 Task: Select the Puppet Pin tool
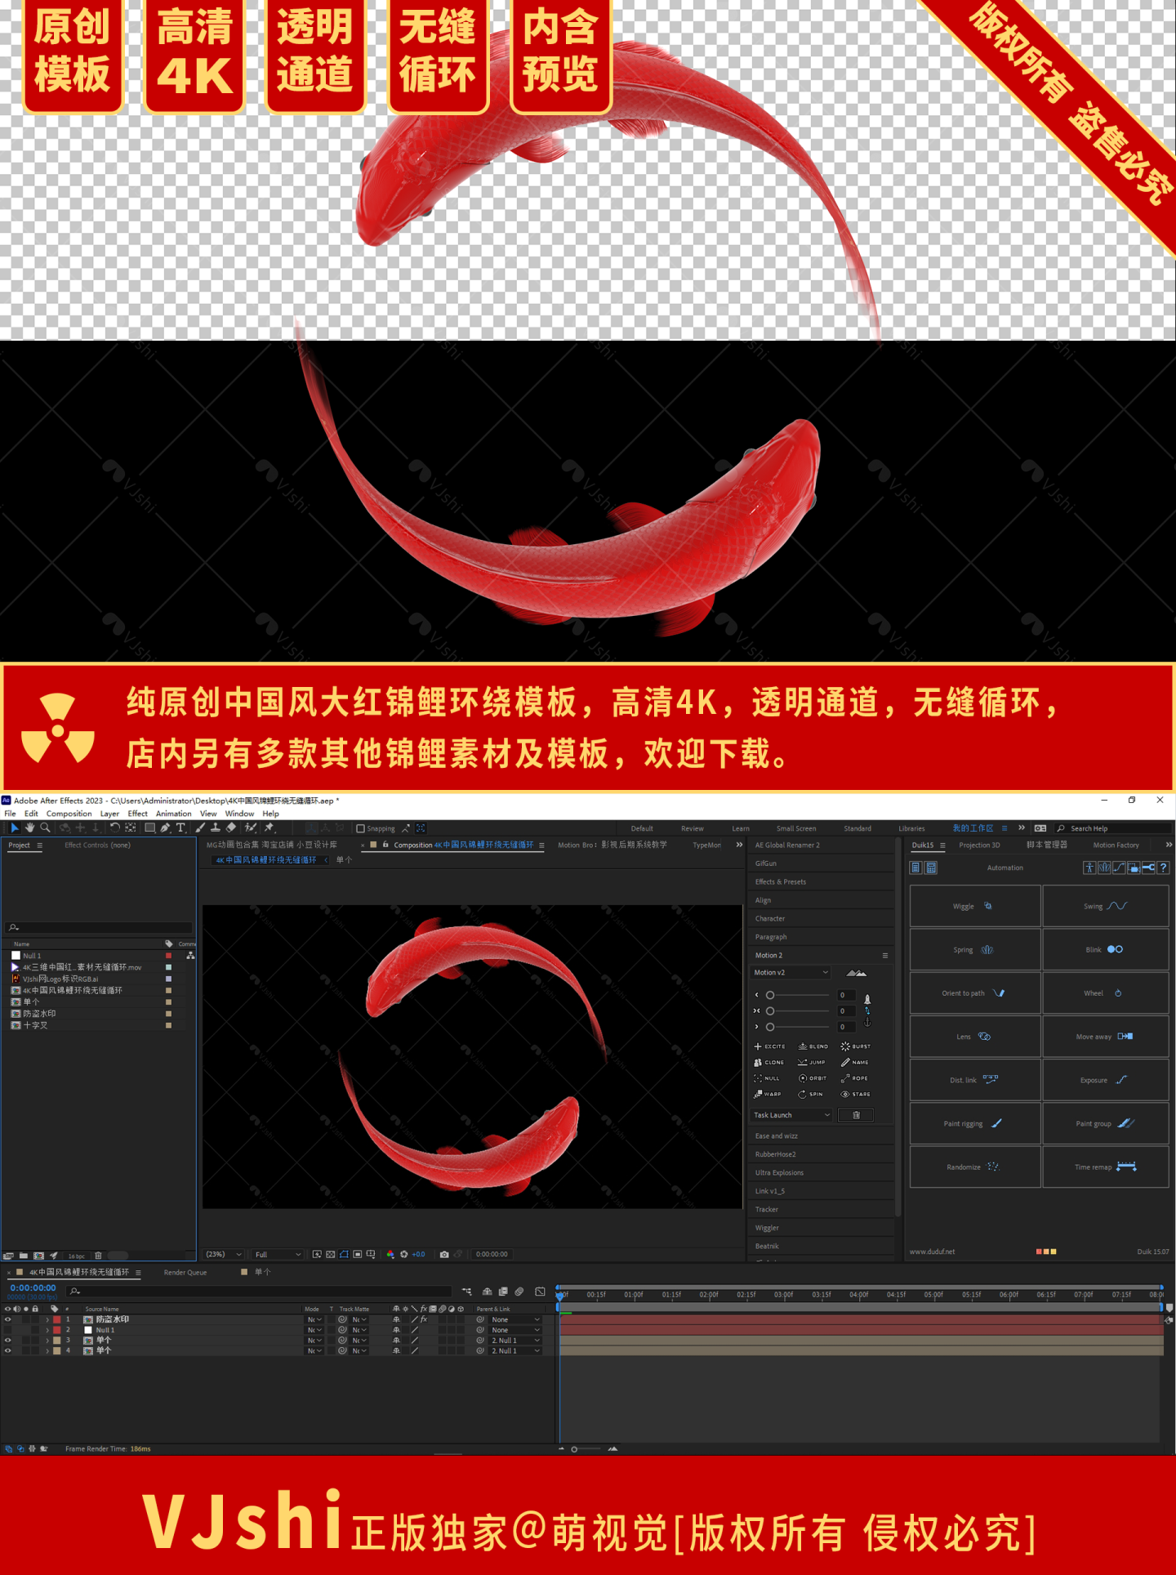(269, 828)
